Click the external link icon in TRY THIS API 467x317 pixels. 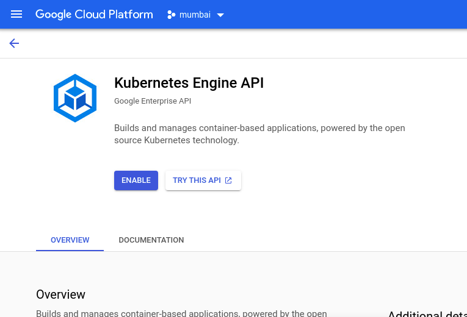(x=228, y=180)
